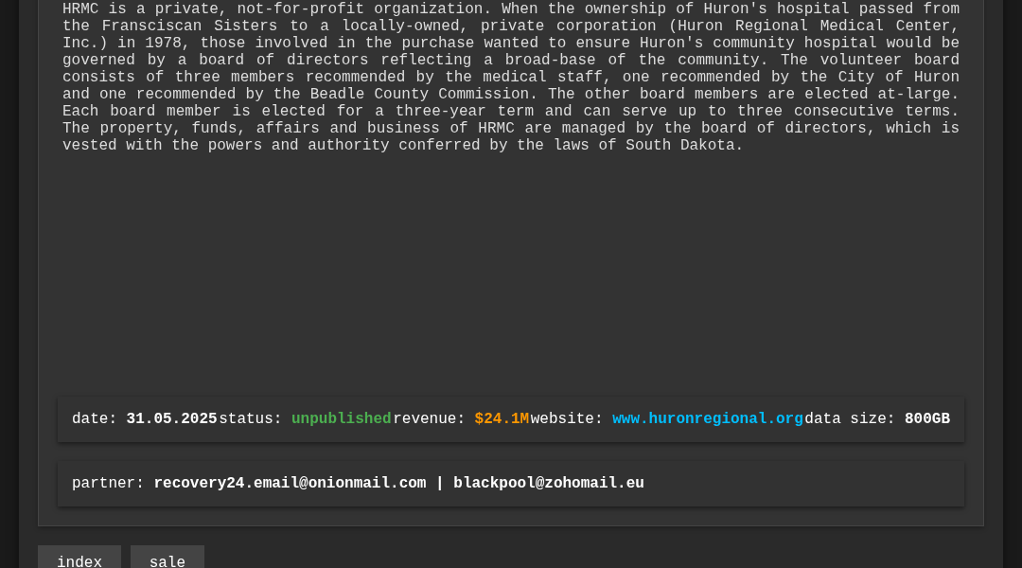Click the 800GB data size value

tap(926, 418)
